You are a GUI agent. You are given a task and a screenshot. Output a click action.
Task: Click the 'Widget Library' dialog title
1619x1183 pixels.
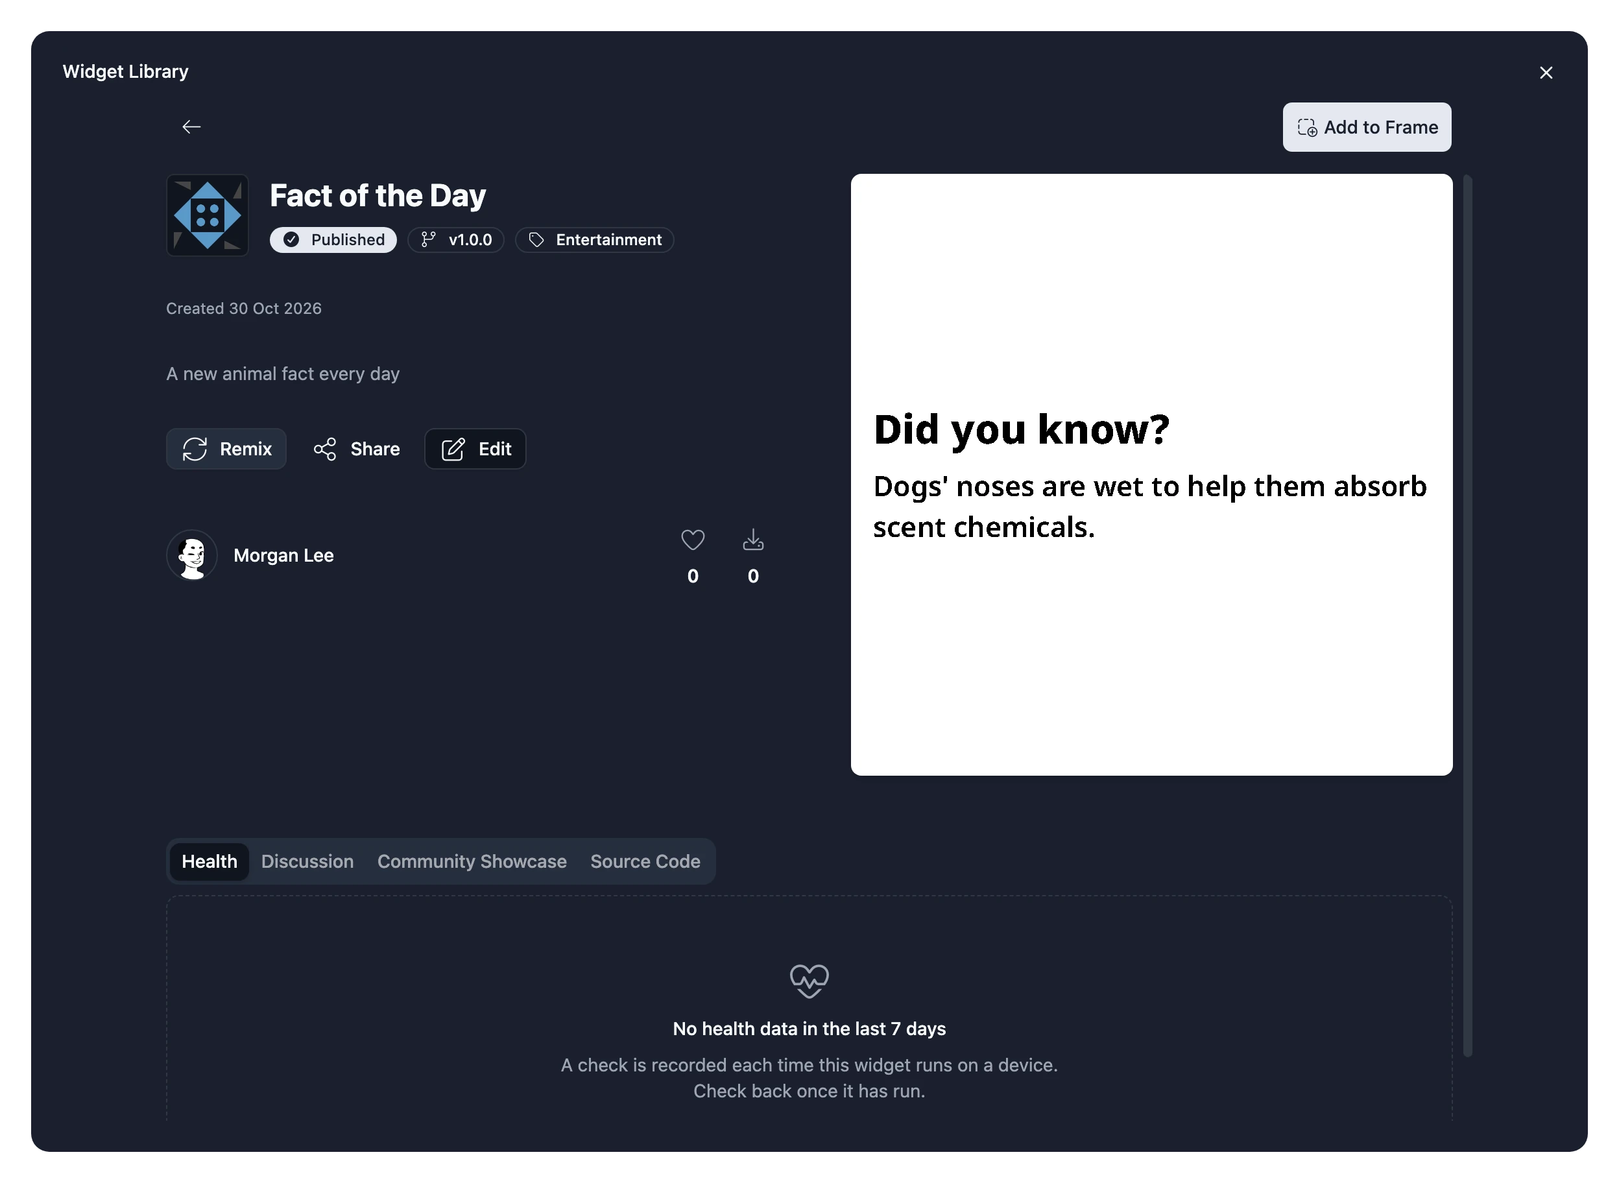coord(125,71)
